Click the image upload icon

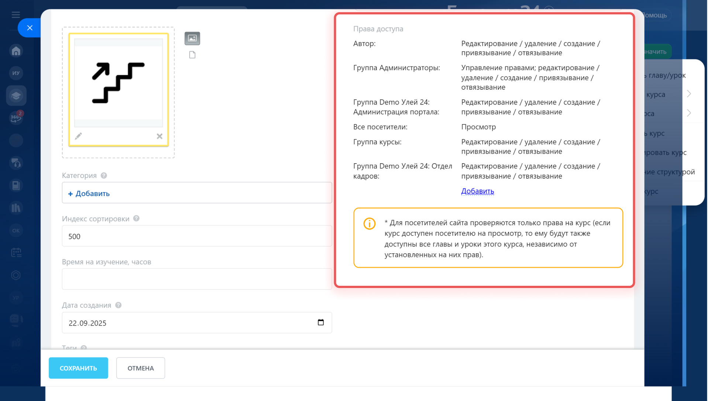(192, 38)
